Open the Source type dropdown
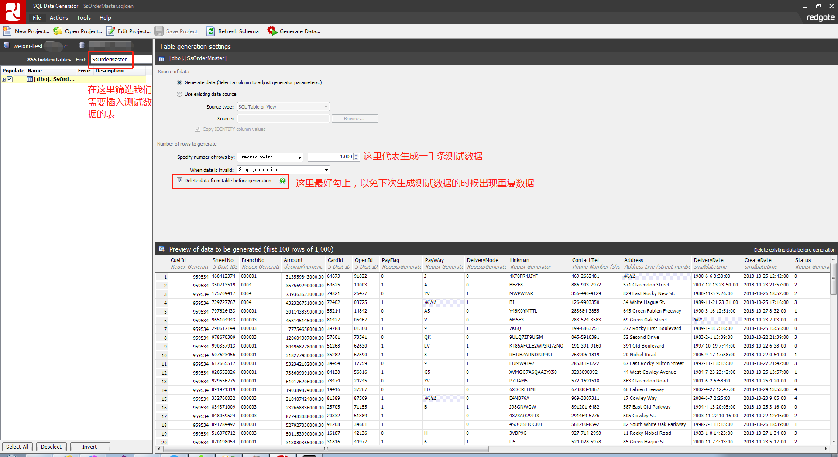 tap(325, 106)
